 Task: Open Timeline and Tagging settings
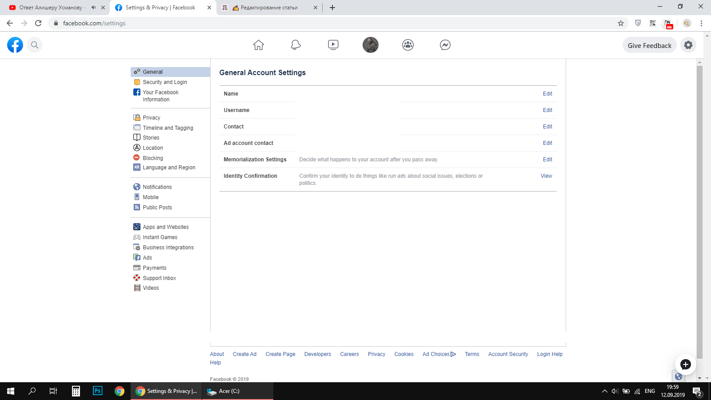click(x=168, y=128)
